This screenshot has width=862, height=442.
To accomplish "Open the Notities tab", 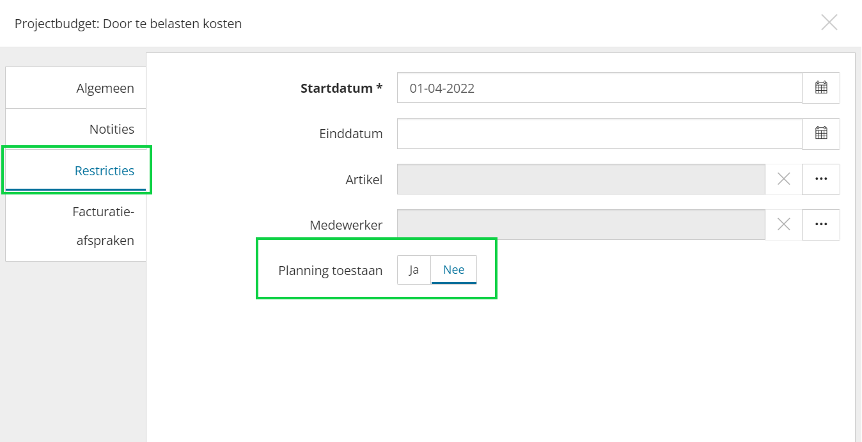I will pos(111,129).
